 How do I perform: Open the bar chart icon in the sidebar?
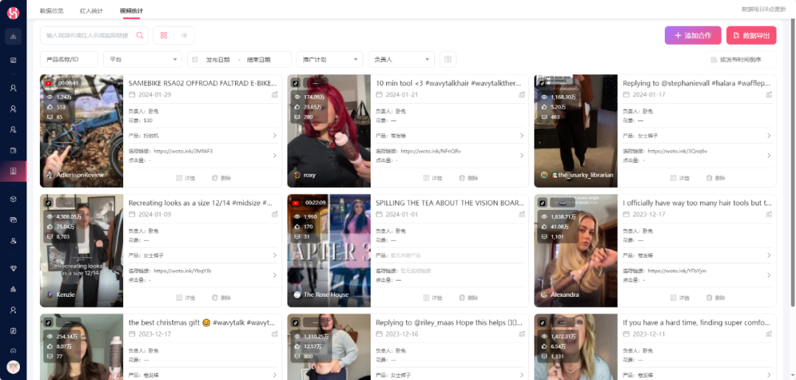13,289
